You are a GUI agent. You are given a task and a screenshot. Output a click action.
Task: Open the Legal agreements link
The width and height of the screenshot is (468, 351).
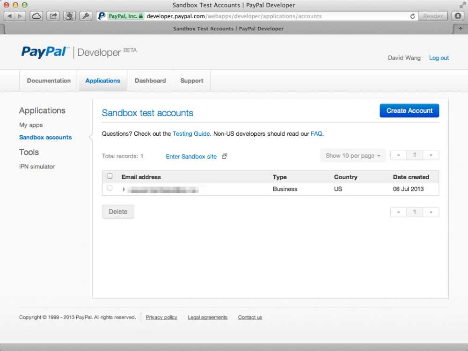pos(207,317)
